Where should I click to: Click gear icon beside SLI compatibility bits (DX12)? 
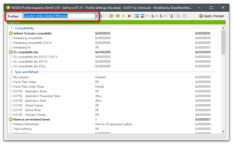tap(10, 62)
